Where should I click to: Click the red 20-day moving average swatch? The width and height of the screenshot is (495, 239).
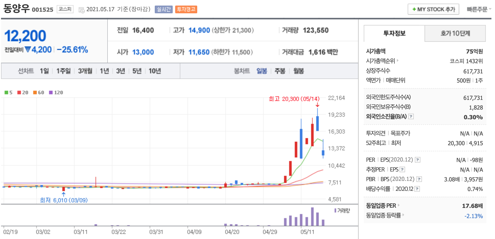(x=19, y=92)
